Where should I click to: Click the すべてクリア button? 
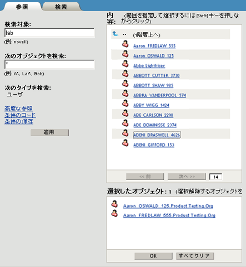[x=195, y=256]
